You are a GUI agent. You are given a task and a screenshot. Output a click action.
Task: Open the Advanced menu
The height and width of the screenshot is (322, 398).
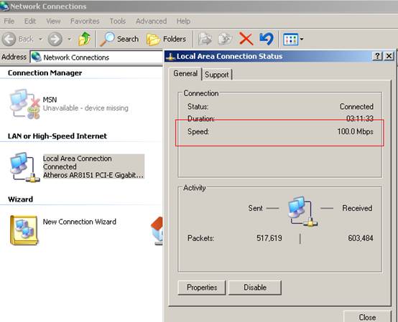(x=152, y=21)
